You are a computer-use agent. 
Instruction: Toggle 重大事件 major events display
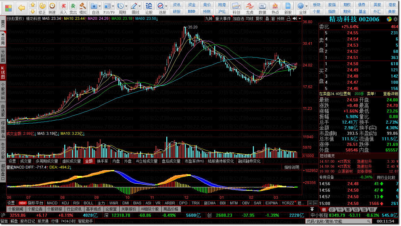223,19
